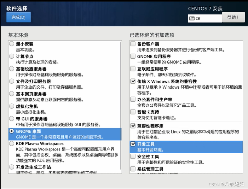The height and width of the screenshot is (189, 248).
Task: Tick the 办公套件和生产率 checkbox
Action: [133, 99]
